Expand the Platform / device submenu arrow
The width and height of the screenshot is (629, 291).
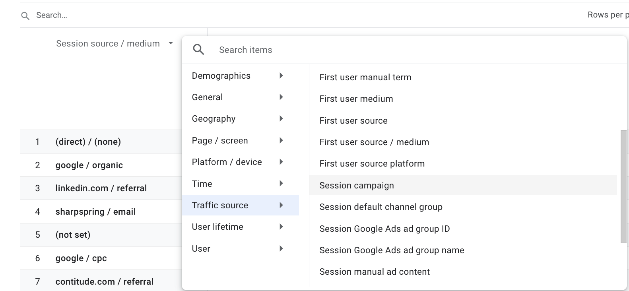pos(281,162)
